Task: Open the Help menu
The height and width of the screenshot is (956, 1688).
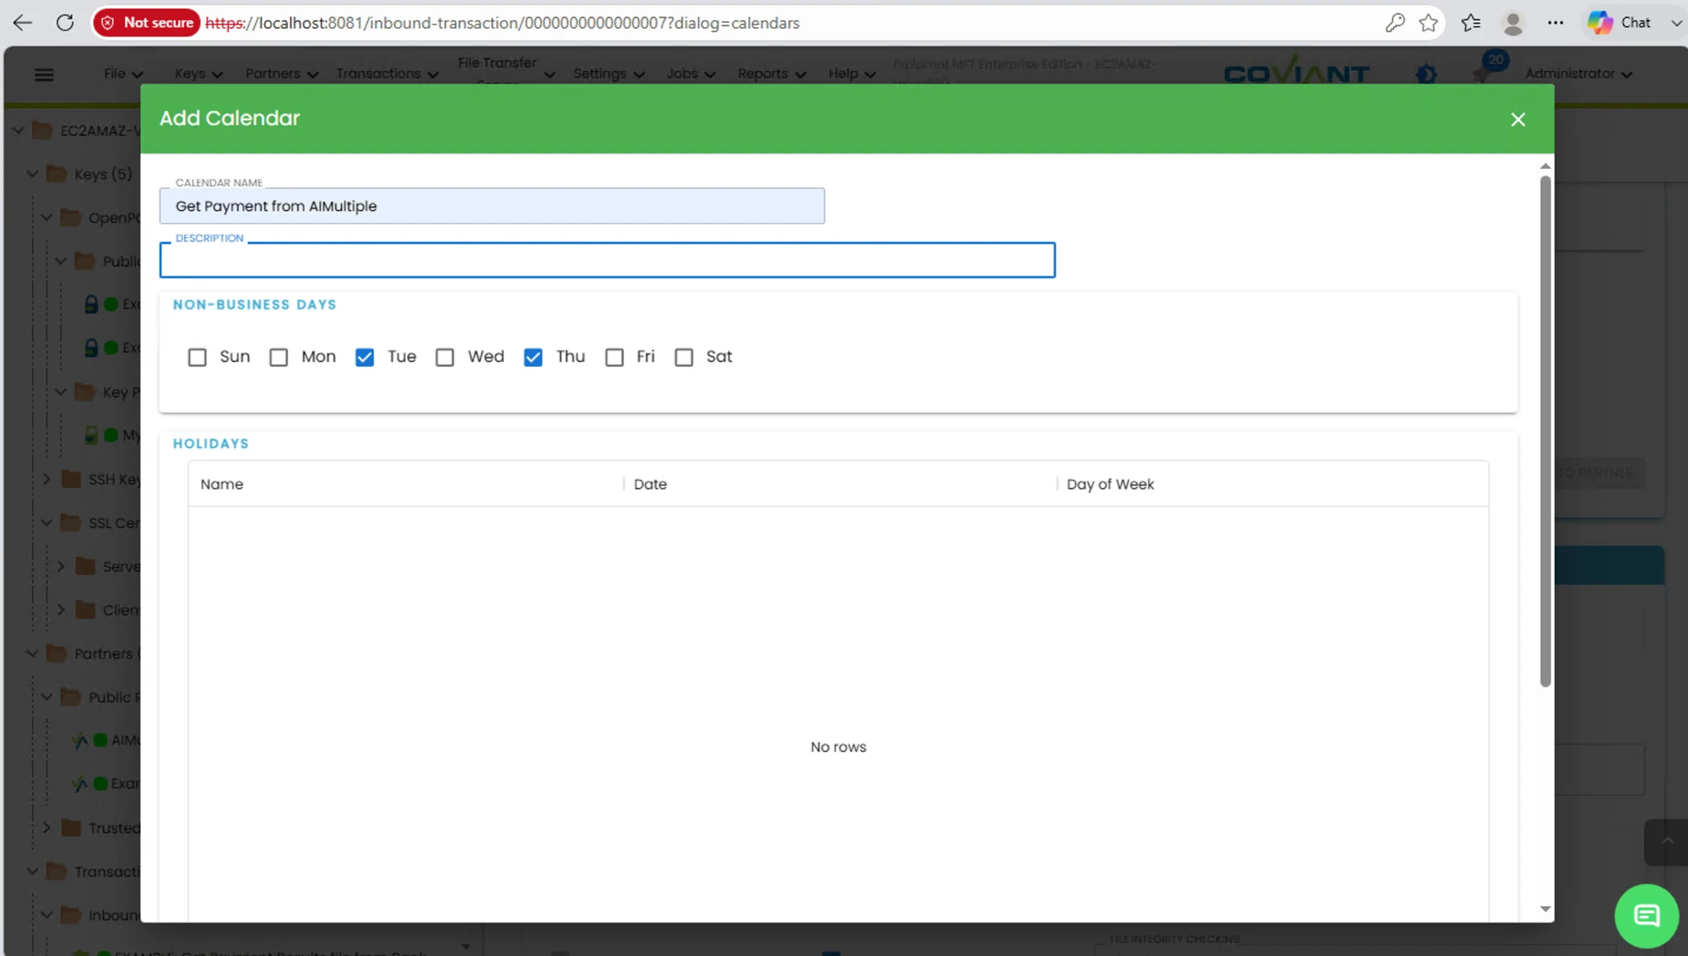Action: pos(852,73)
